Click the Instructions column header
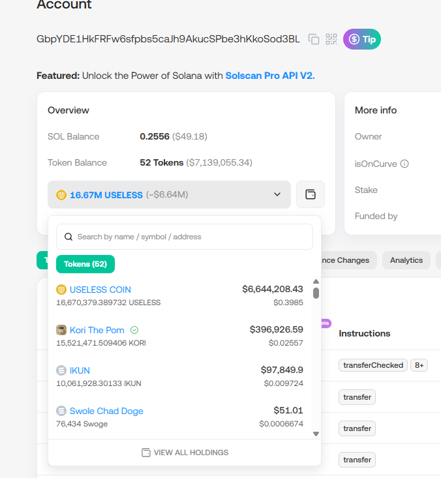Image resolution: width=441 pixels, height=478 pixels. 365,333
